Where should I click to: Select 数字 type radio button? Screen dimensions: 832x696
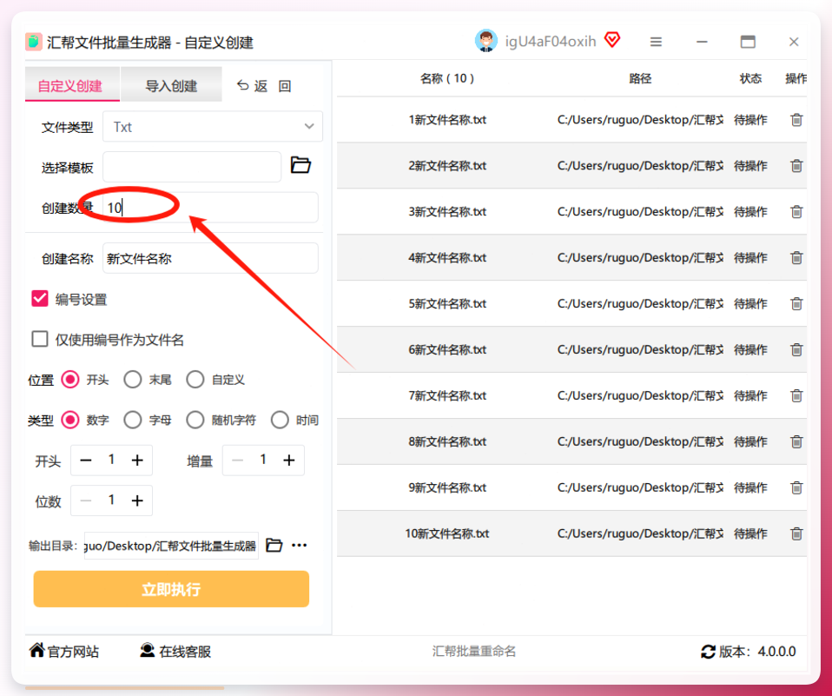(70, 420)
